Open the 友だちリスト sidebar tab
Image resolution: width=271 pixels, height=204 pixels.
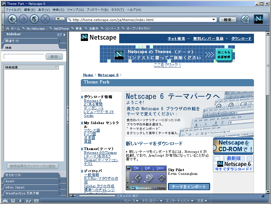(31, 175)
